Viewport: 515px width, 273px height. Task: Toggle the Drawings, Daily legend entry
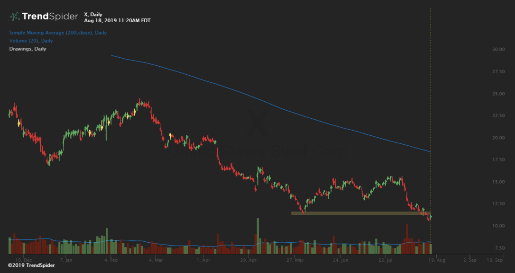(x=28, y=49)
